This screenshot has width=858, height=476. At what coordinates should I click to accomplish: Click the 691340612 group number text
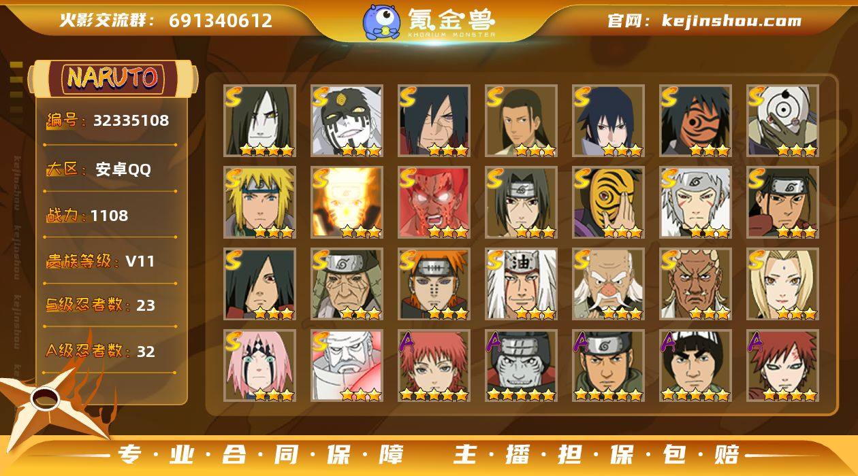coord(221,20)
